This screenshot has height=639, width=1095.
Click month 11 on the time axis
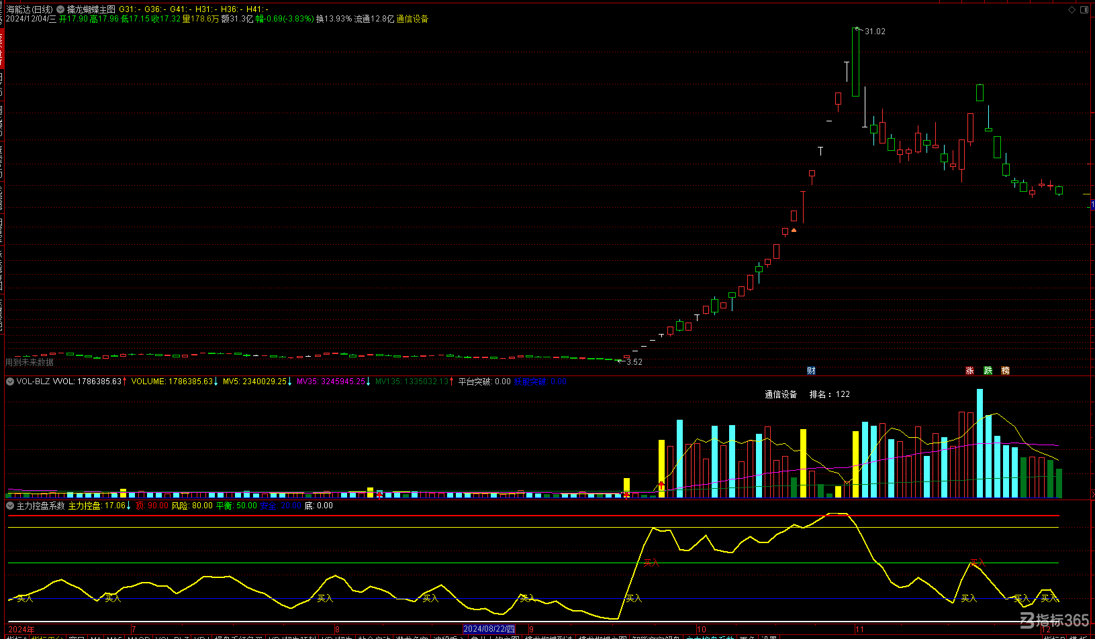pos(859,629)
